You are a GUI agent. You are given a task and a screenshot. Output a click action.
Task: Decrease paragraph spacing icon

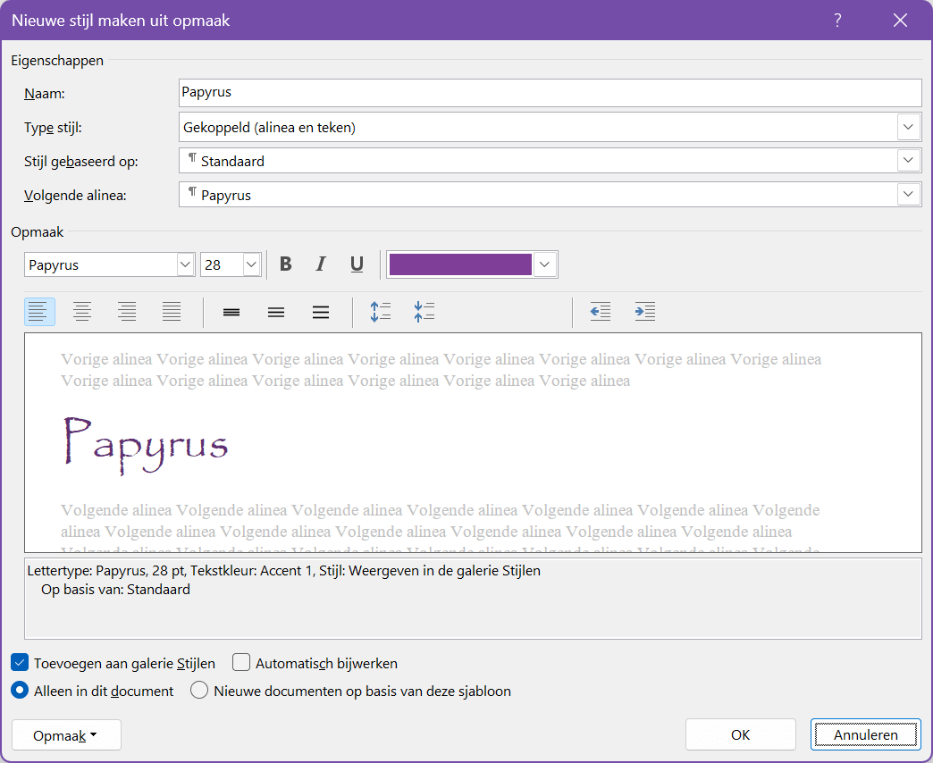[x=424, y=312]
